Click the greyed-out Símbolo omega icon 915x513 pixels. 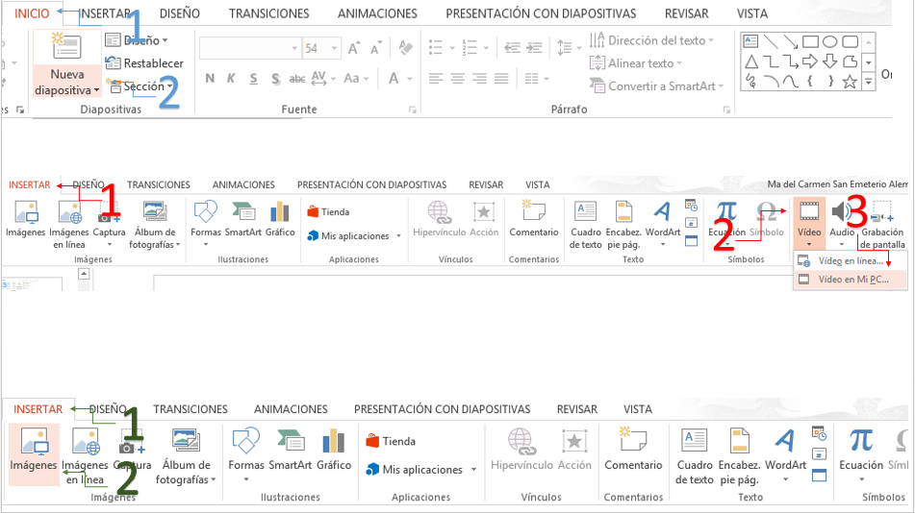tap(766, 212)
